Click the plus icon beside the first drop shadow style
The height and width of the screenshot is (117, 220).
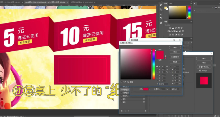tap(144, 99)
